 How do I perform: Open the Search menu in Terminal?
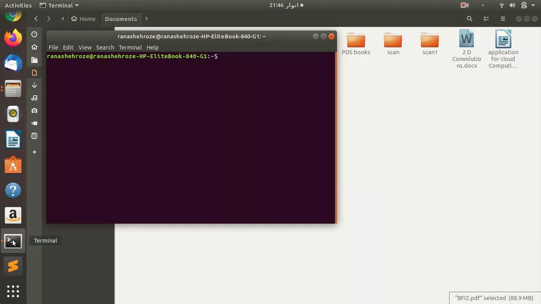coord(105,47)
